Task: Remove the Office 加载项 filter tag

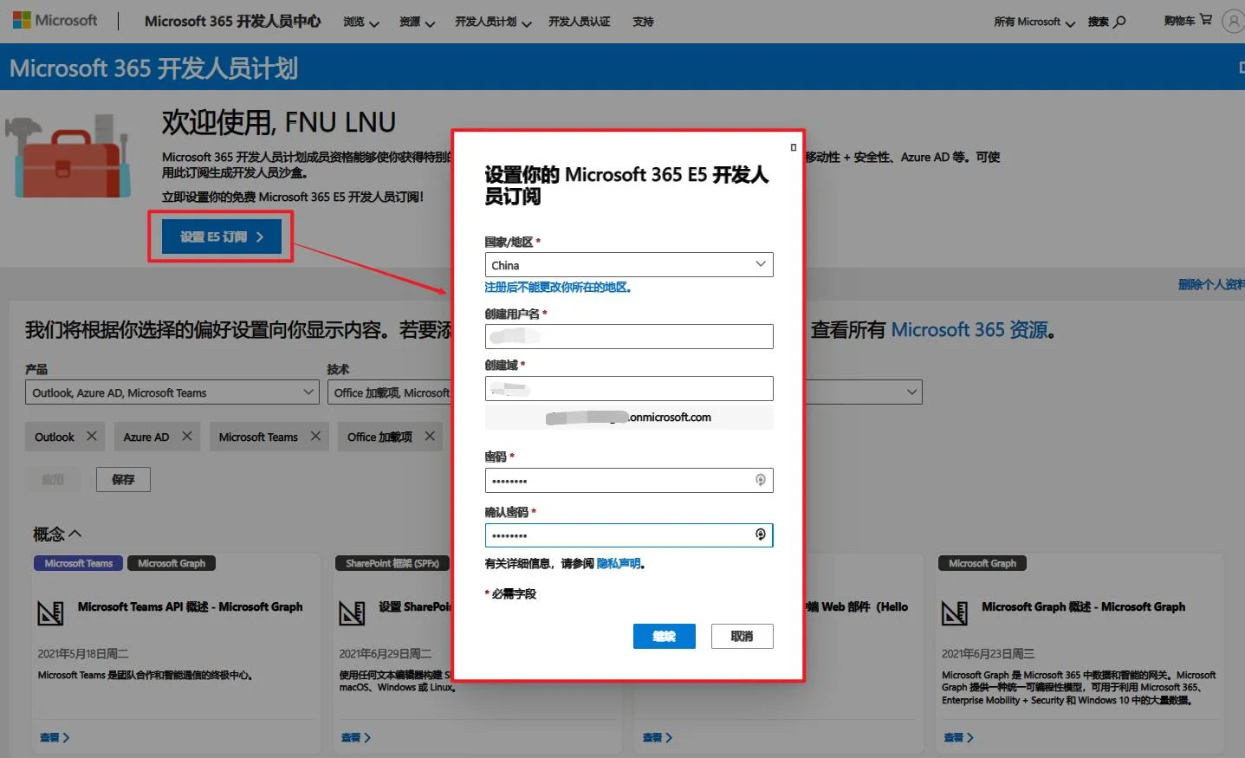Action: point(429,436)
